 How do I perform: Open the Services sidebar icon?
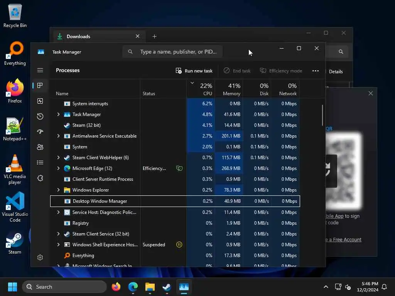pos(40,178)
